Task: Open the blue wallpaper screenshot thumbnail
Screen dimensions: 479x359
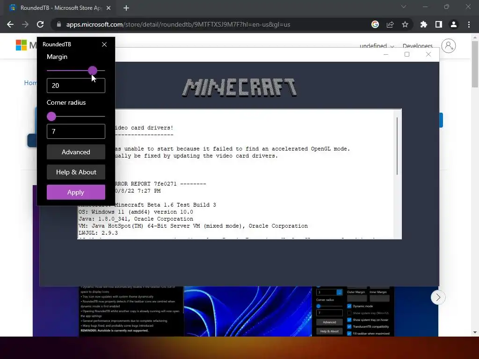Action: point(247,311)
